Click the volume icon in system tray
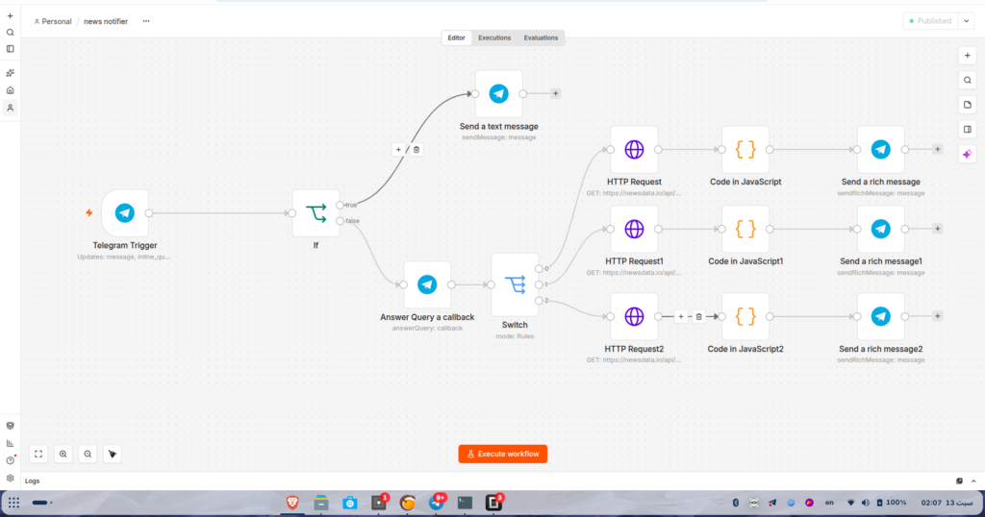985x517 pixels. coord(865,503)
